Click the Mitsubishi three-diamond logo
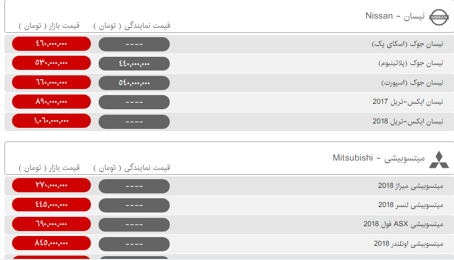This screenshot has width=454, height=260. coord(438,159)
